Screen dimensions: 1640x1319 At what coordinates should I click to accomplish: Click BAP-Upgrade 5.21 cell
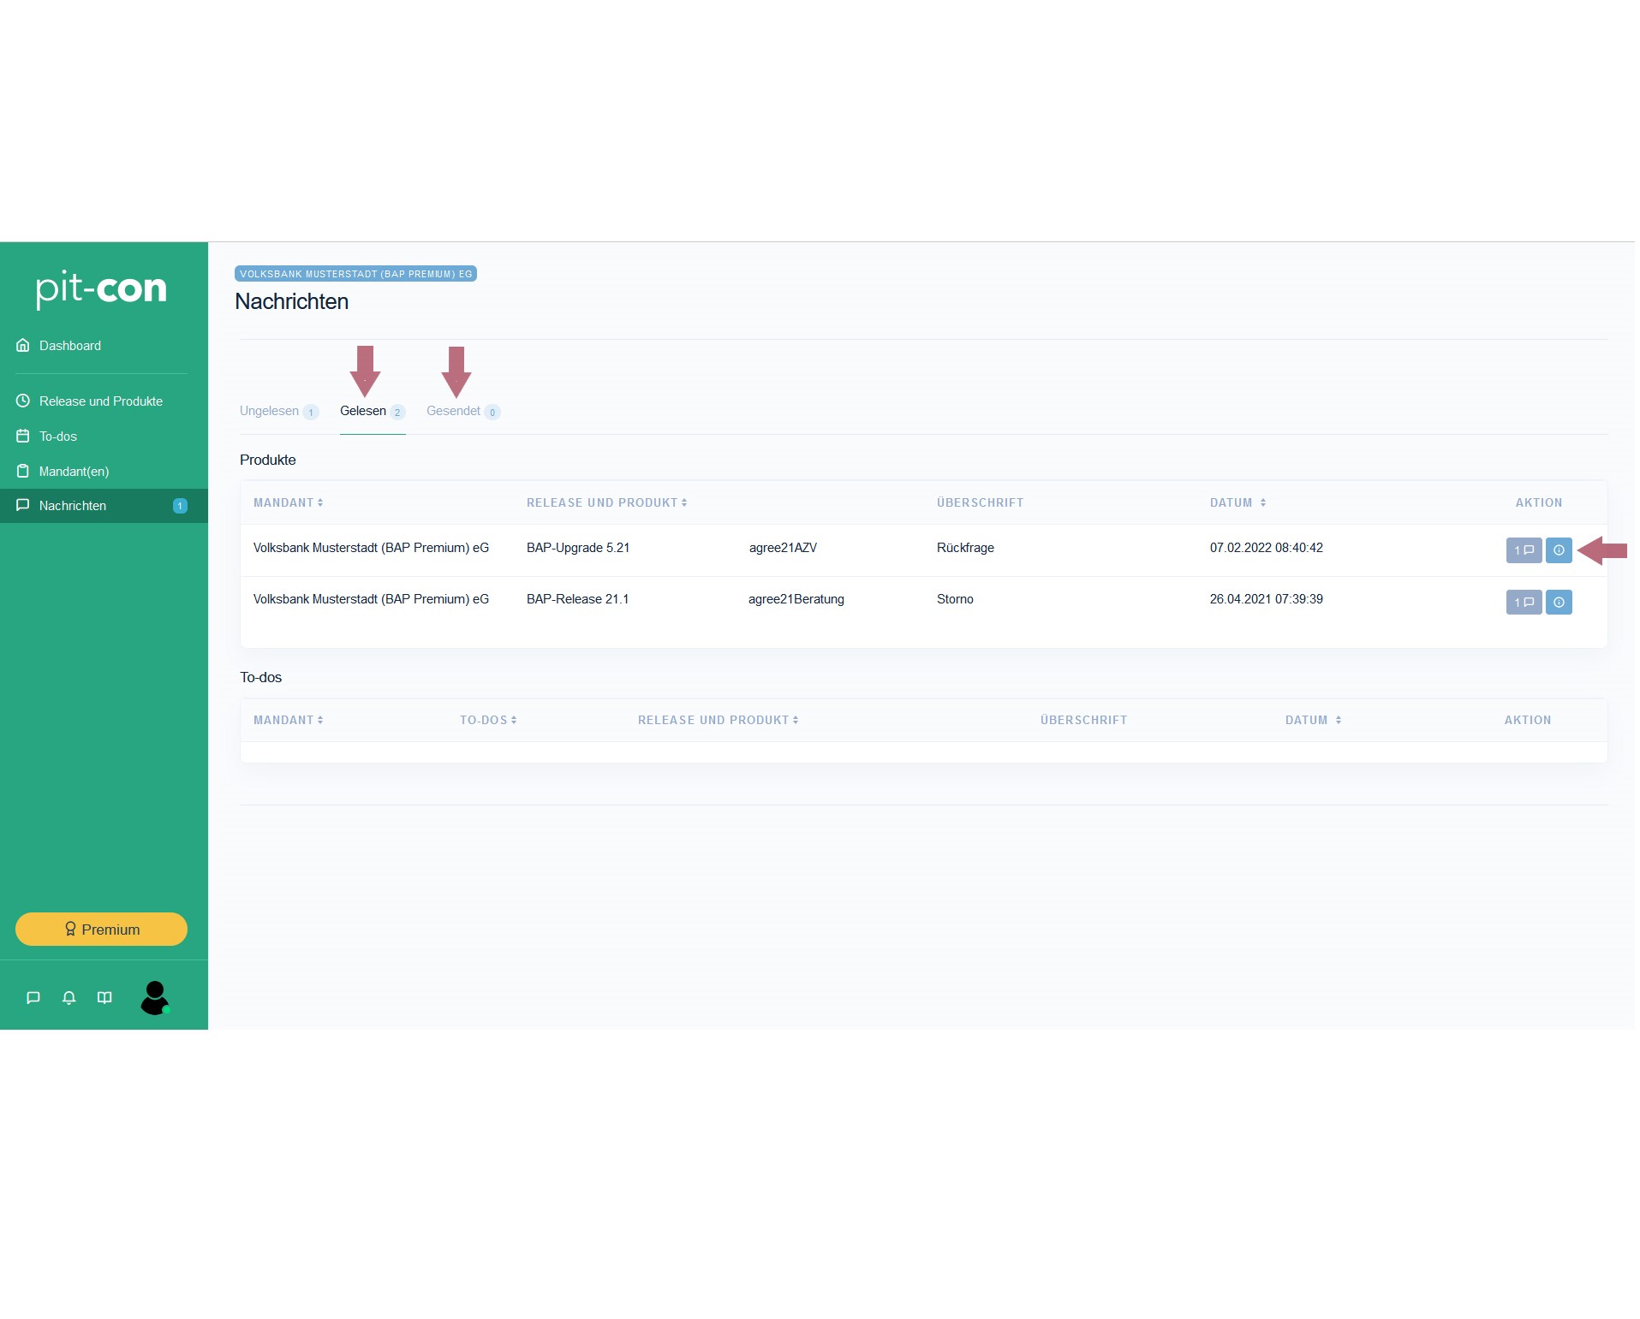[578, 548]
